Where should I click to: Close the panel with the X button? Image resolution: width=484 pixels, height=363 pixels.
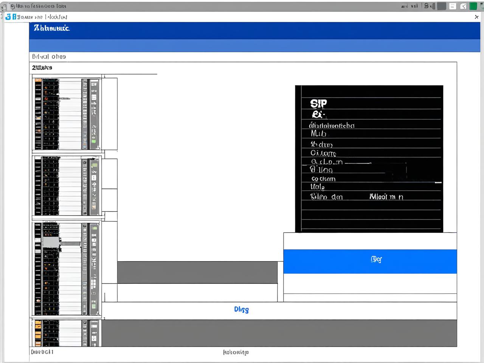click(x=476, y=17)
